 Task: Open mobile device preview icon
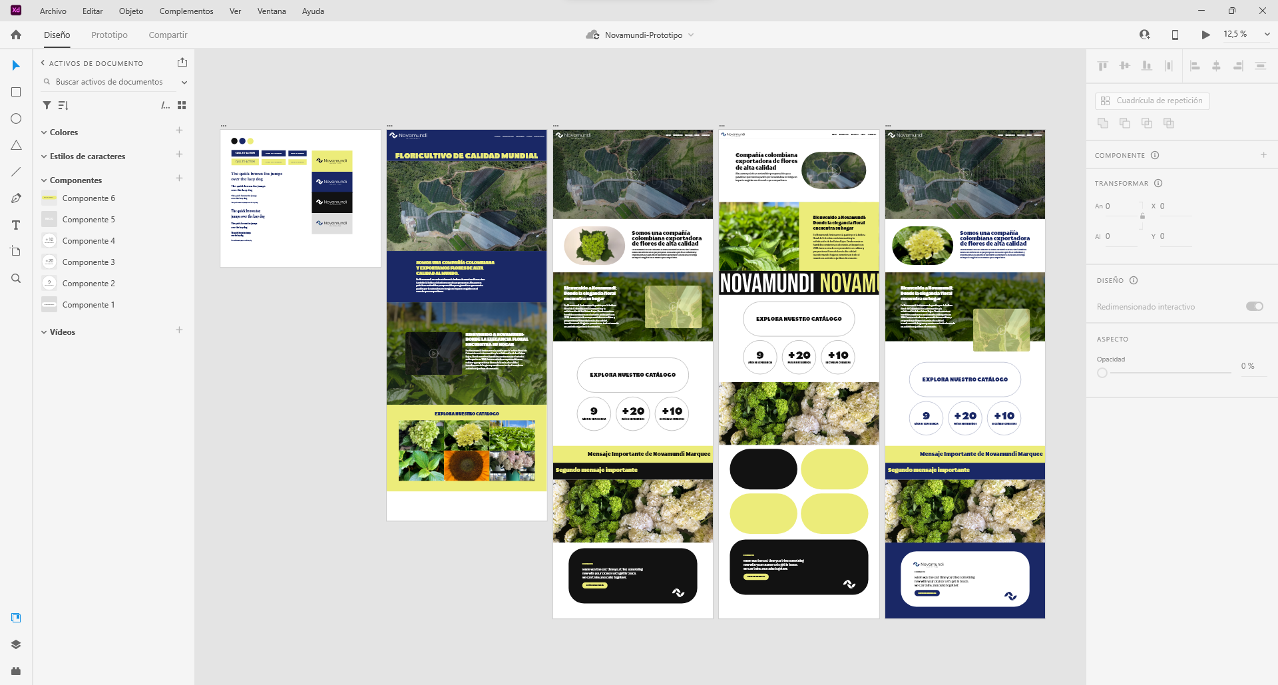coord(1175,35)
